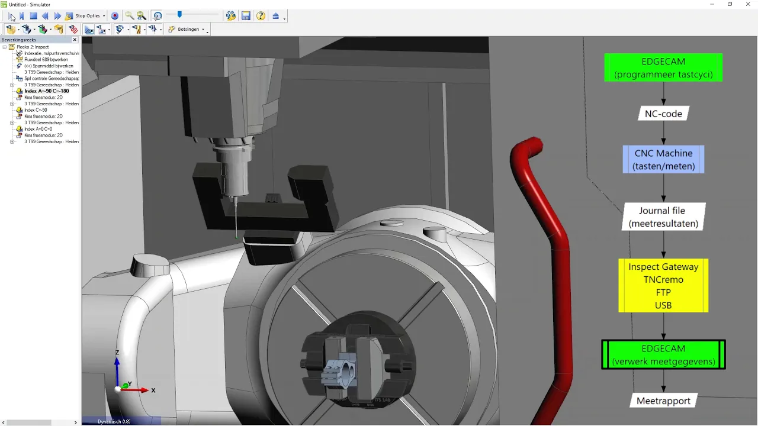Screen dimensions: 758x426
Task: Click the red Record button icon
Action: click(115, 16)
